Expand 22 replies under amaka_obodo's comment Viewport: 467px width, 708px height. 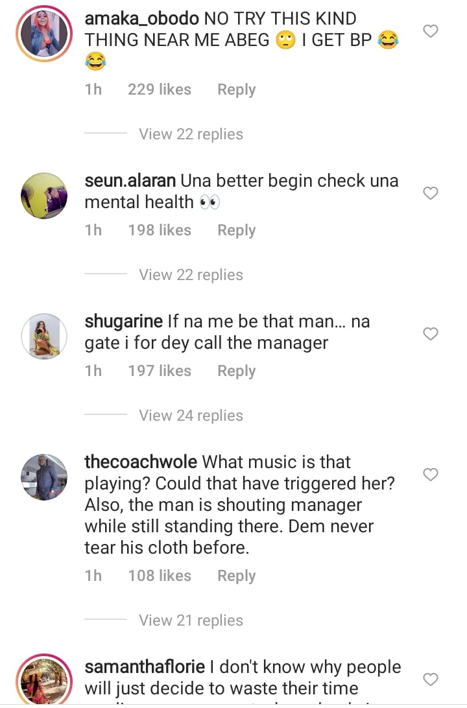tap(191, 134)
